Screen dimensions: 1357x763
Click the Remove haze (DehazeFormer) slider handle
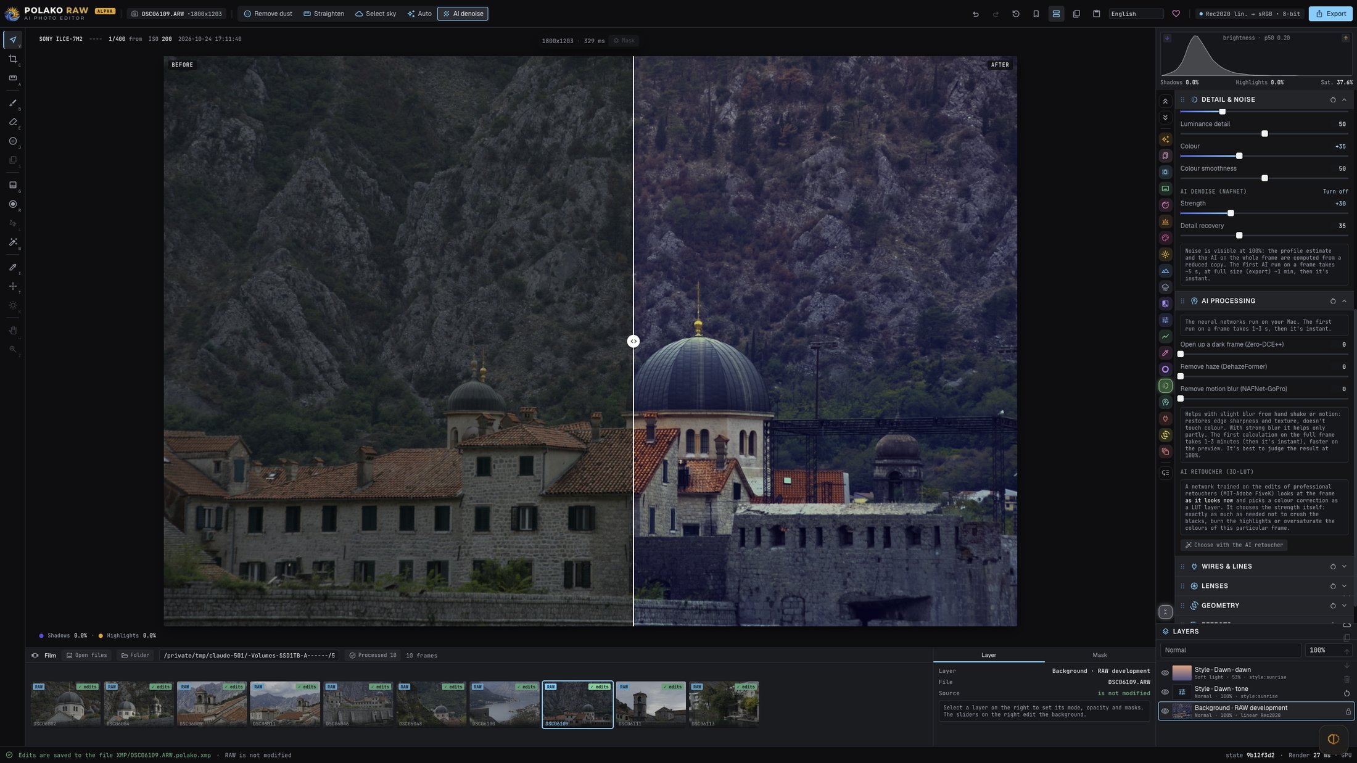coord(1181,376)
